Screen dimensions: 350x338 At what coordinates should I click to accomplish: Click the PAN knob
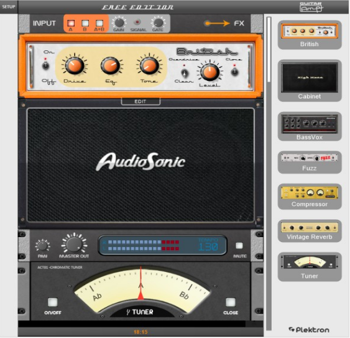(43, 246)
